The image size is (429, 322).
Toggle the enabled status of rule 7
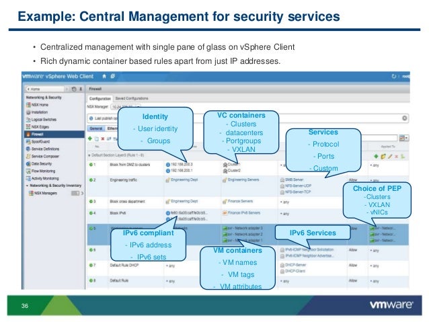91,266
